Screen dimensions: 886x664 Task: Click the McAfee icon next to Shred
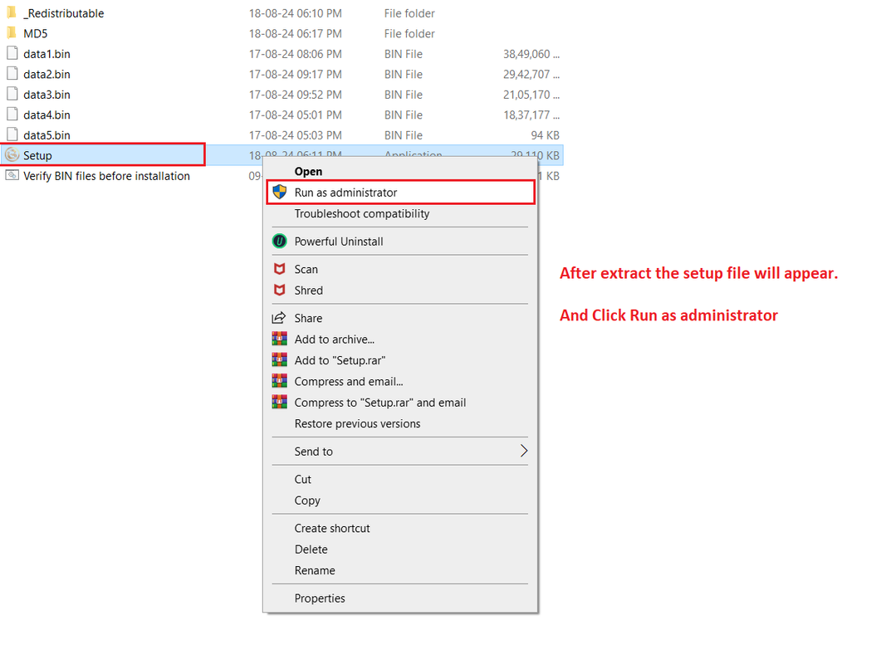point(279,290)
